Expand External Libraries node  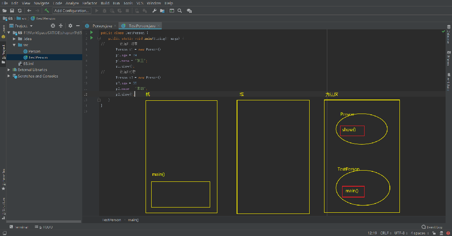click(x=9, y=69)
